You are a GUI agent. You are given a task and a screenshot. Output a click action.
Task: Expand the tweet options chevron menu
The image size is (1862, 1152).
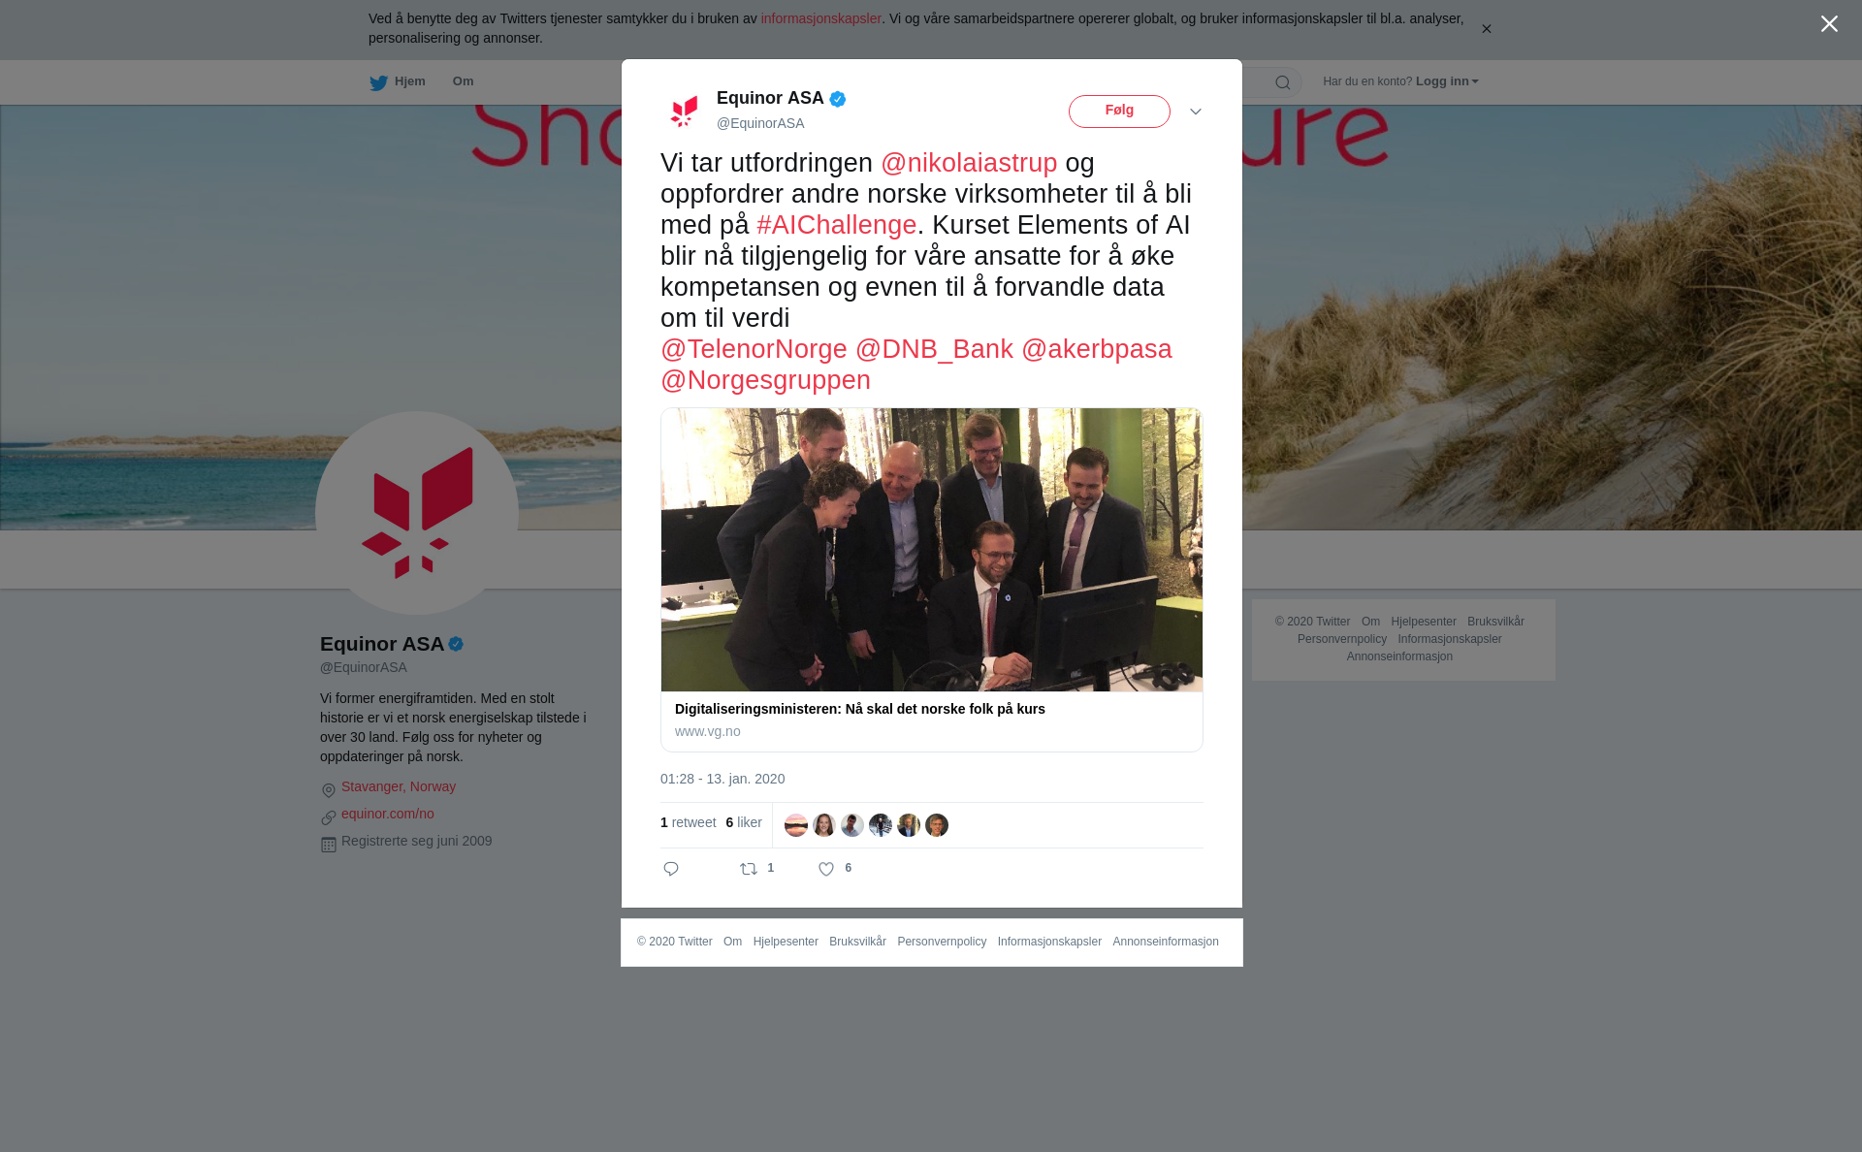tap(1196, 112)
